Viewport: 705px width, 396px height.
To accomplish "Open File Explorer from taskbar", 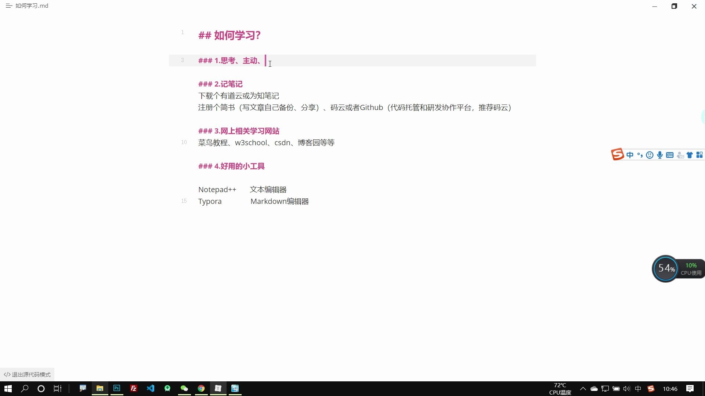I will [x=100, y=388].
